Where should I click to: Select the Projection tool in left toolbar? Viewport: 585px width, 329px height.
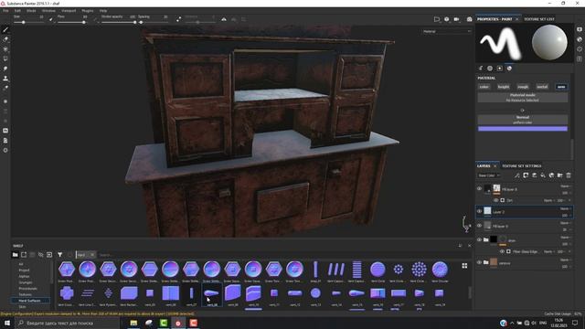[5, 48]
